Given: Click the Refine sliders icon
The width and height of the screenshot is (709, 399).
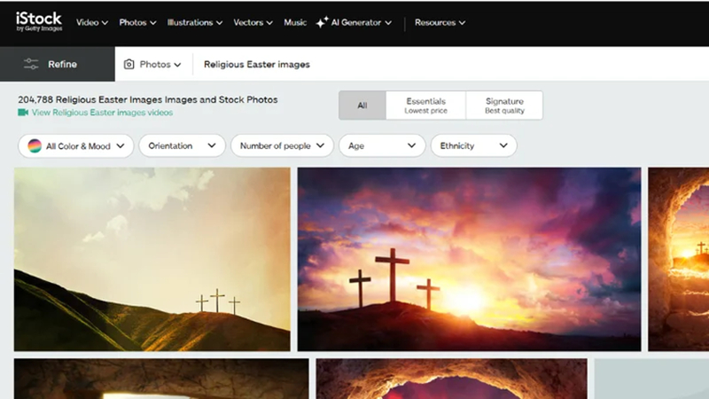Looking at the screenshot, I should pyautogui.click(x=31, y=64).
